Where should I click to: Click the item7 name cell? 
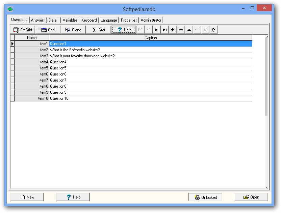coord(32,80)
